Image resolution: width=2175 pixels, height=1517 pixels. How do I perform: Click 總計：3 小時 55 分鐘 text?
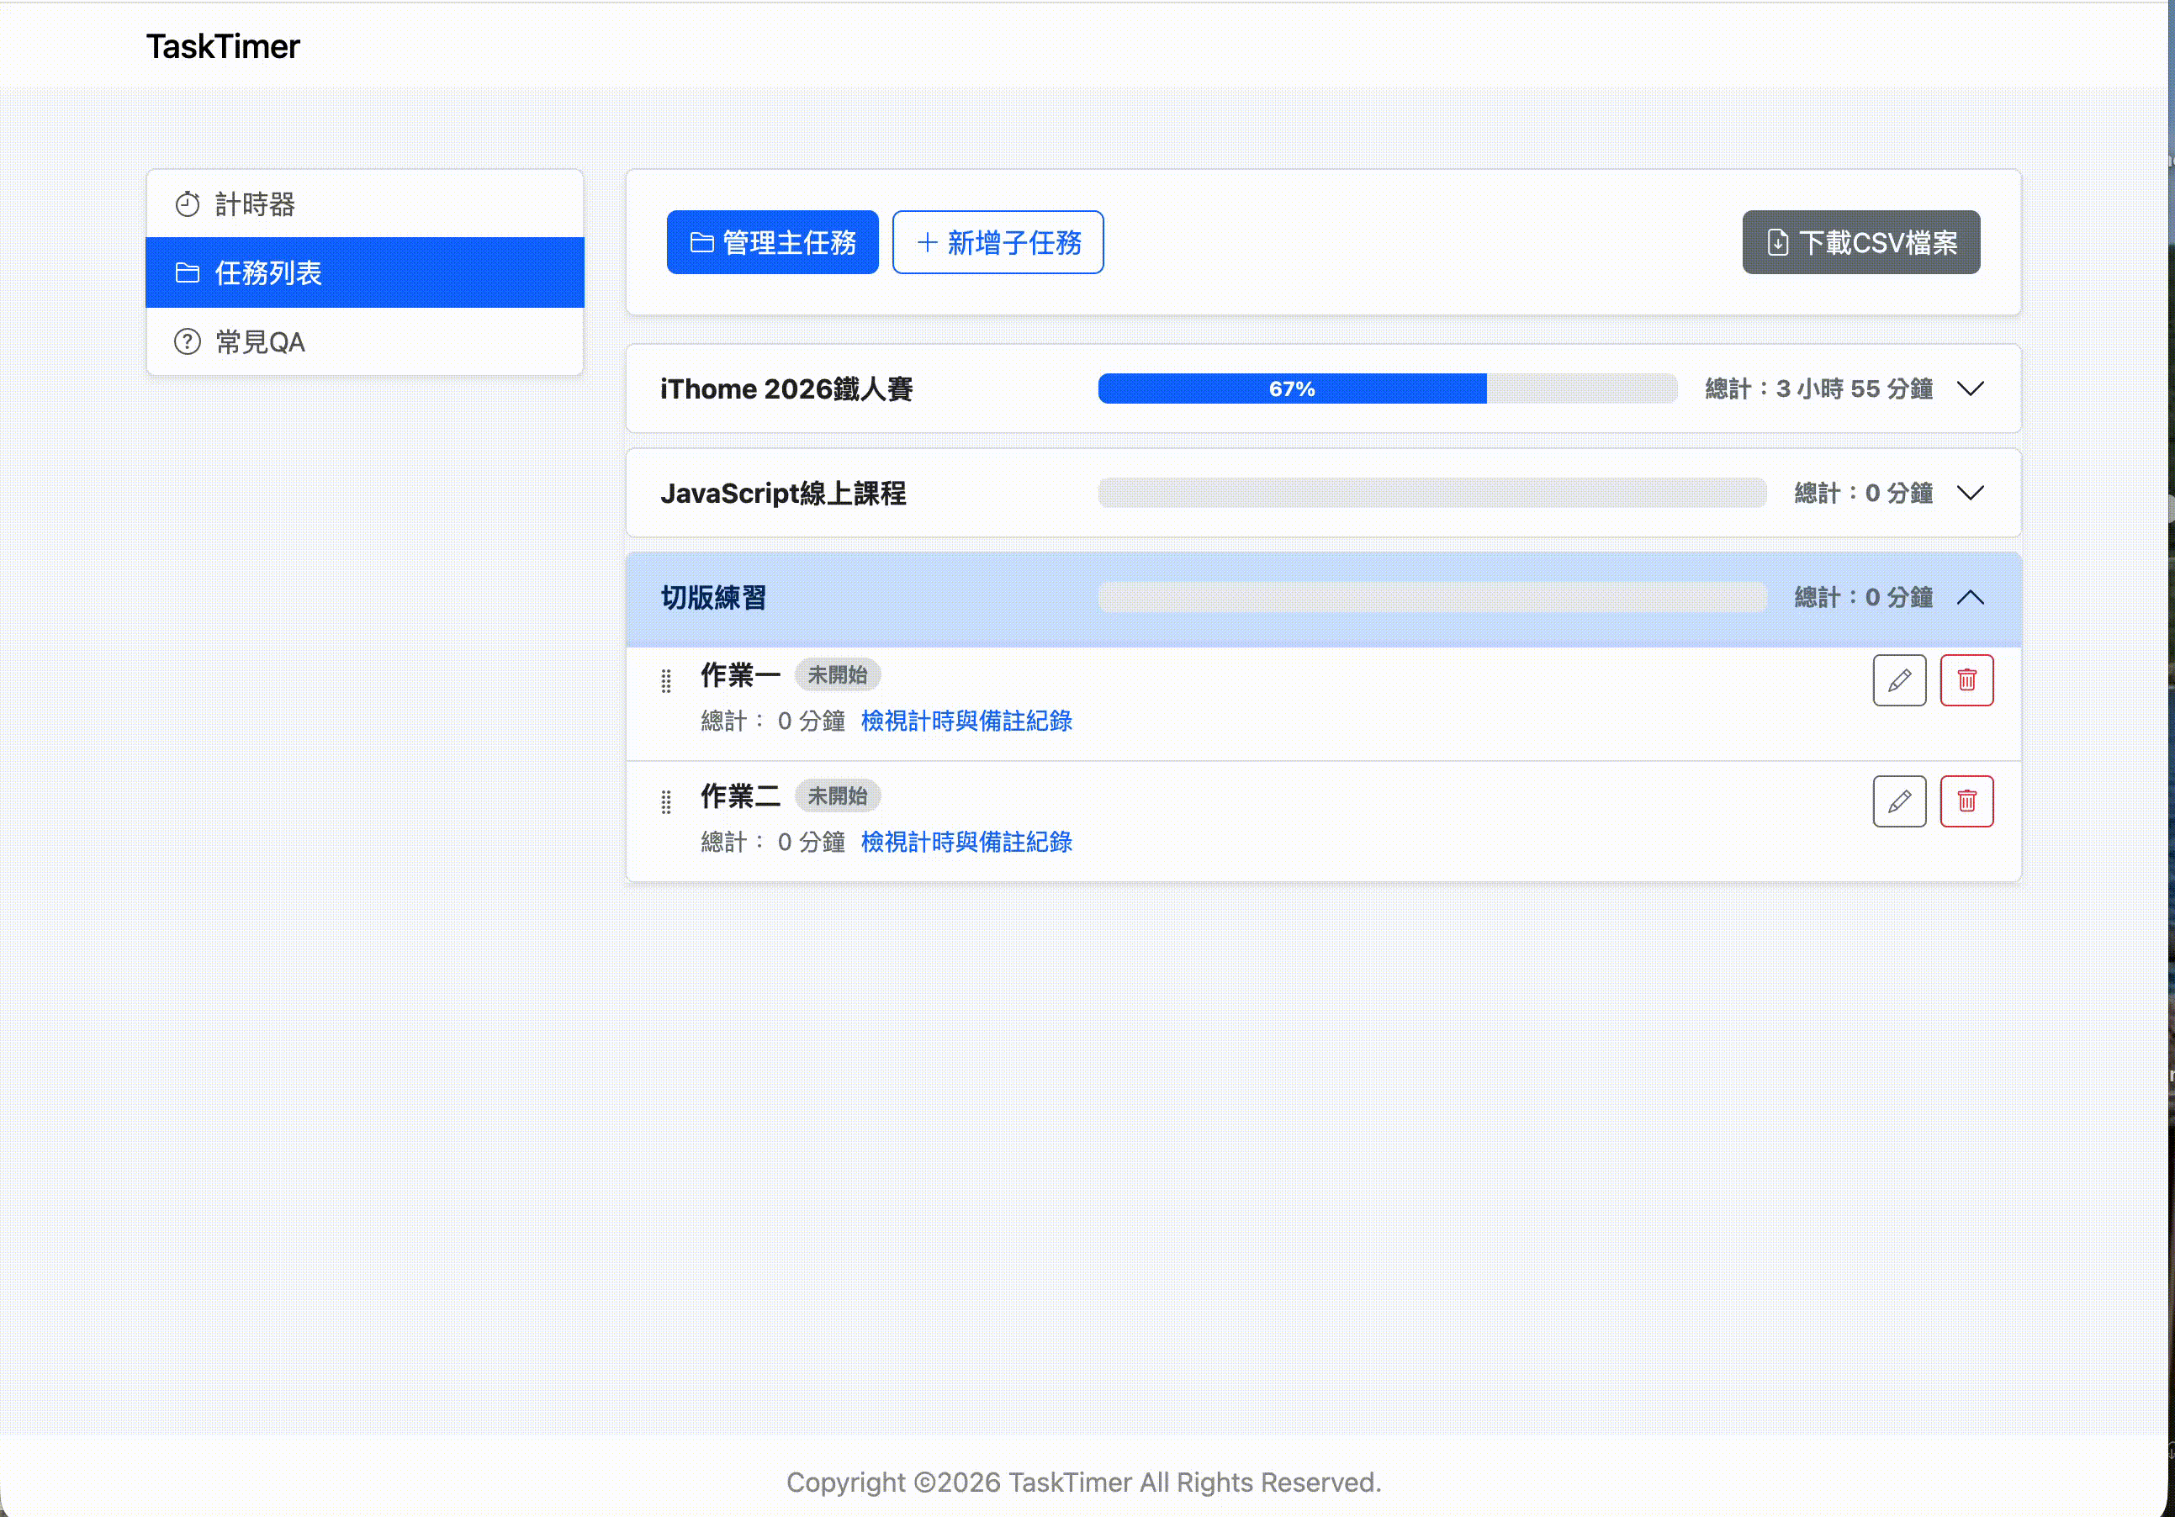pyautogui.click(x=1819, y=389)
